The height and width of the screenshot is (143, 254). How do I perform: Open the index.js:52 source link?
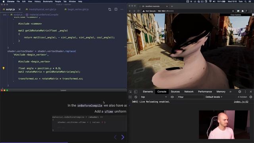(x=241, y=102)
